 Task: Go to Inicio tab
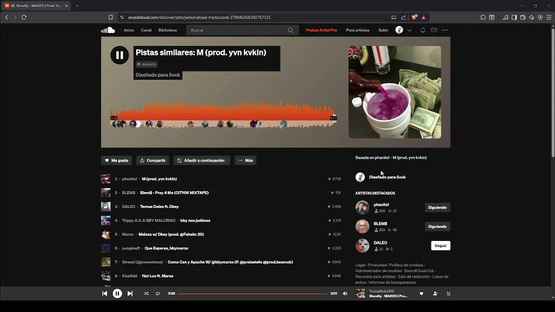pos(129,30)
